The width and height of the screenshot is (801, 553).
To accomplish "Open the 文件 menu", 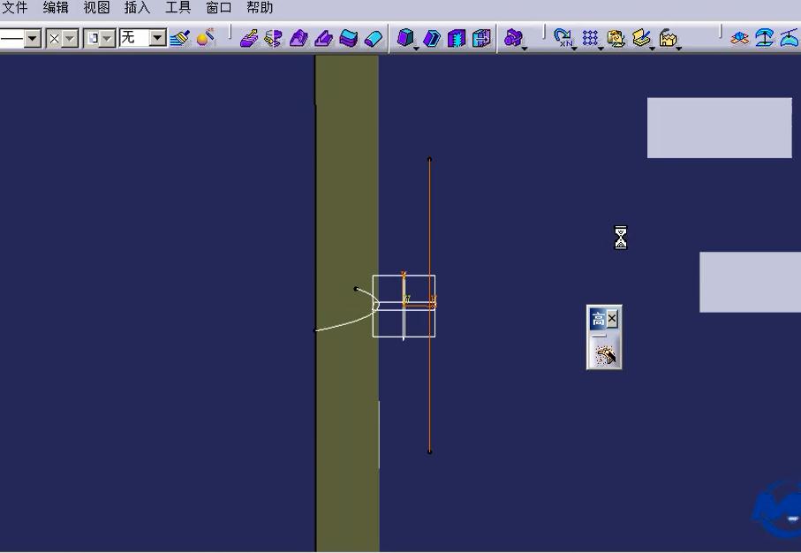I will (14, 8).
